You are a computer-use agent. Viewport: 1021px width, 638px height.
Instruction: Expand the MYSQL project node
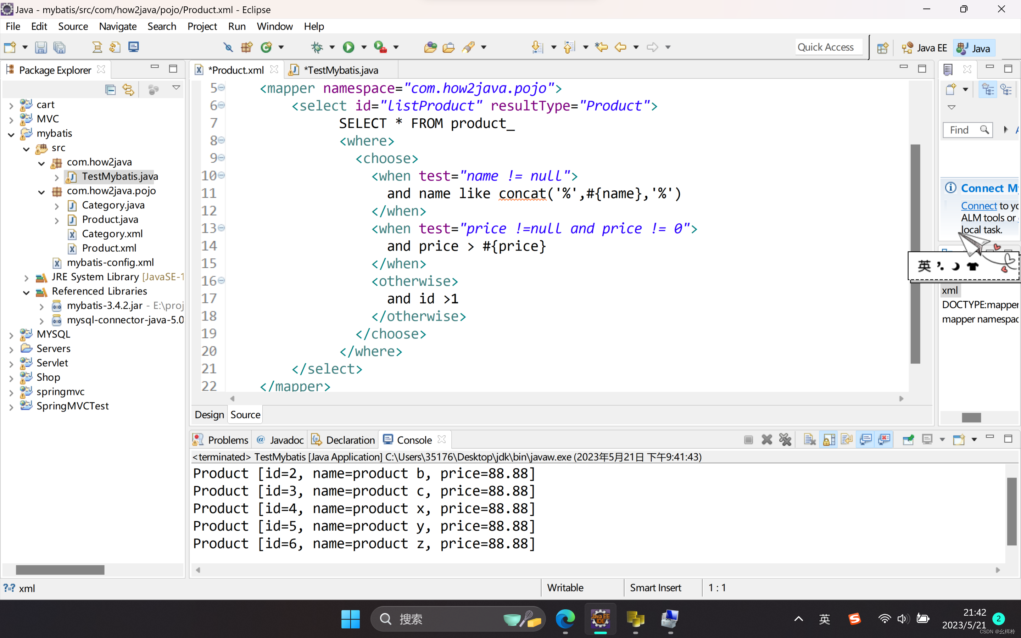(11, 335)
